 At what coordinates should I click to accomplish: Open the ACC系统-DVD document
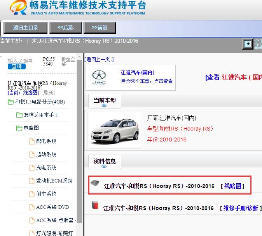(52, 207)
